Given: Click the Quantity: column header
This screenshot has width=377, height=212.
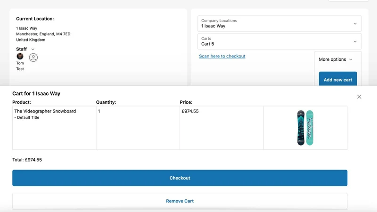Looking at the screenshot, I should click(x=106, y=102).
